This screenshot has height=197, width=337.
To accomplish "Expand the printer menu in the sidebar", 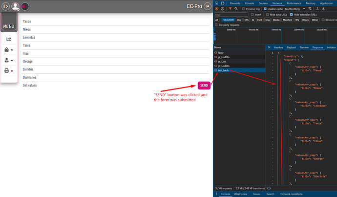I will coord(9,71).
